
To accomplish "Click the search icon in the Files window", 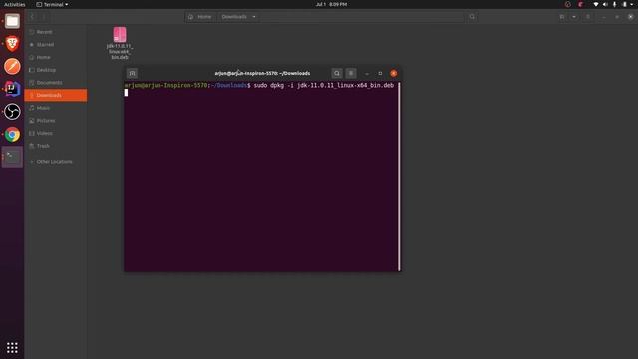I will pyautogui.click(x=472, y=17).
